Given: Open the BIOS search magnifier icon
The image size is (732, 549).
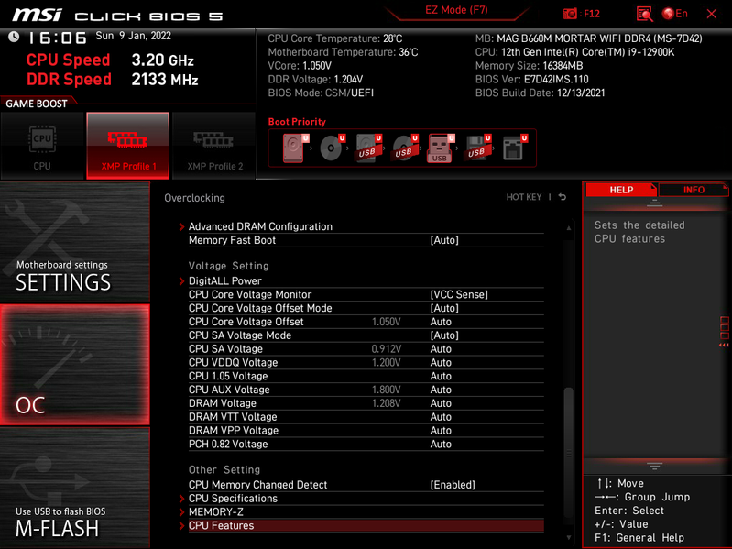Looking at the screenshot, I should (x=644, y=14).
